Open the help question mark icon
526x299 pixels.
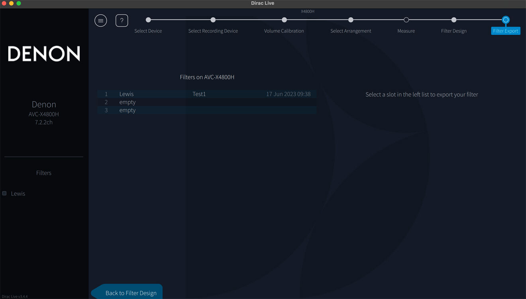tap(122, 20)
